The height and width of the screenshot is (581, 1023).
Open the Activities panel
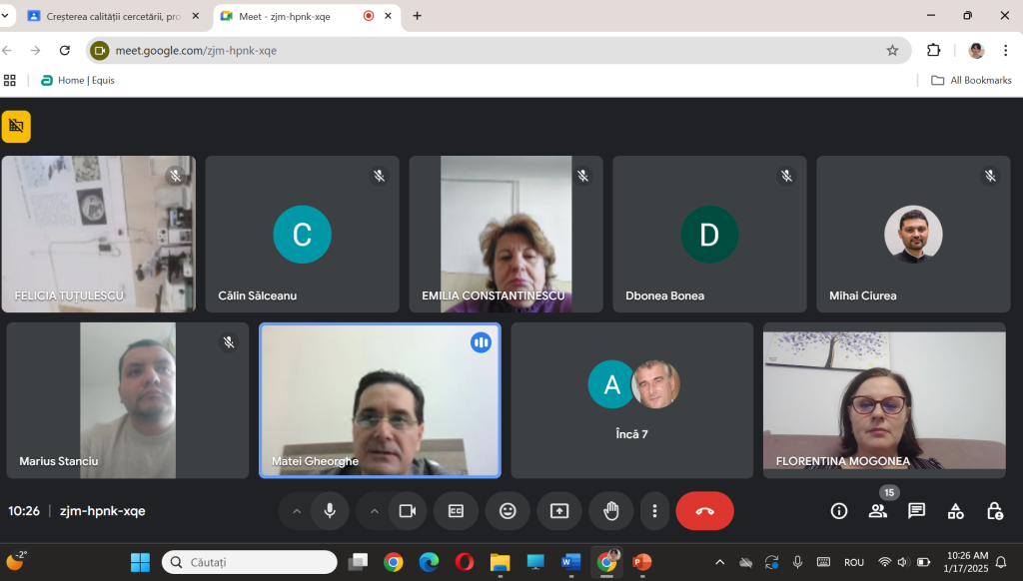point(956,511)
